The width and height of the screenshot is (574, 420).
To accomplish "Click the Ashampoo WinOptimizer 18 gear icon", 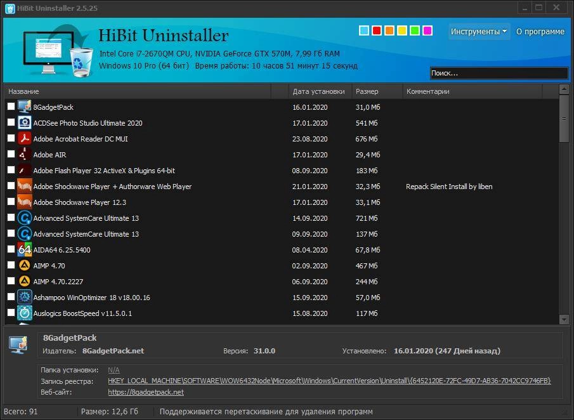I will tap(25, 298).
